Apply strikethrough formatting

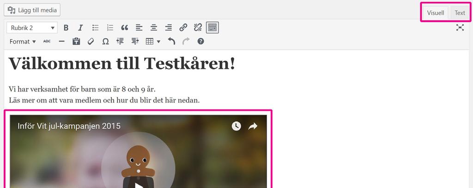(47, 42)
